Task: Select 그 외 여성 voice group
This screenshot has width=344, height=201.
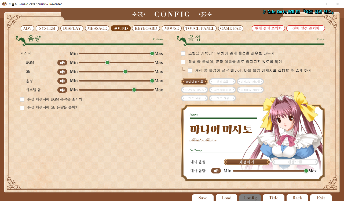Action: point(222,98)
